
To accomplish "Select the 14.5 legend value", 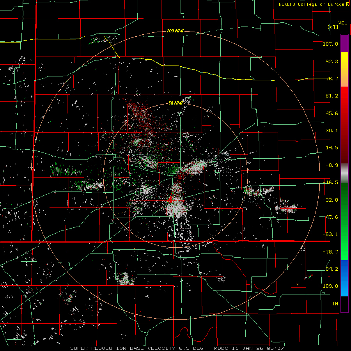I will [332, 148].
